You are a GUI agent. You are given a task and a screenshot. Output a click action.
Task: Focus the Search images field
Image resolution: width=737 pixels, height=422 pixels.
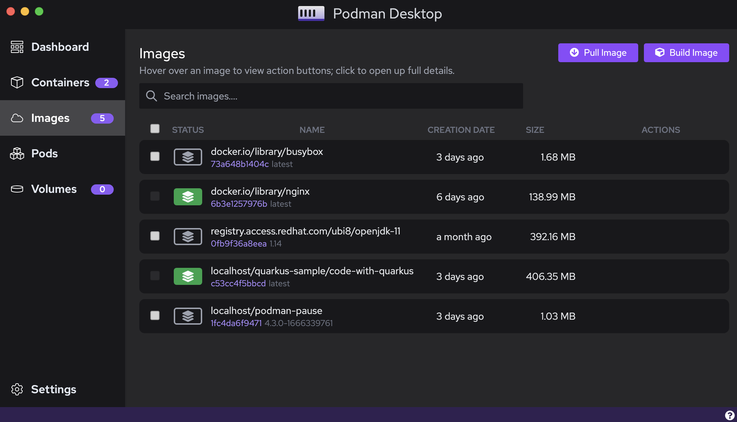330,96
